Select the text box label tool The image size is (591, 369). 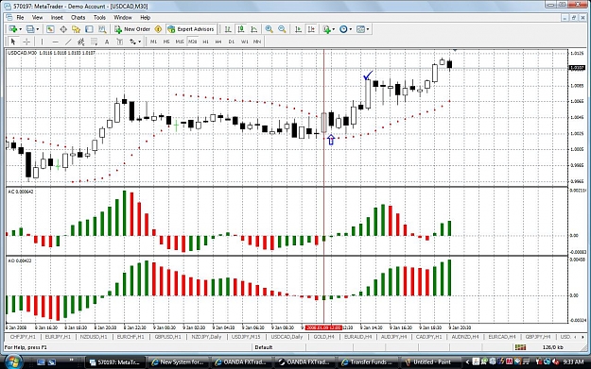120,42
